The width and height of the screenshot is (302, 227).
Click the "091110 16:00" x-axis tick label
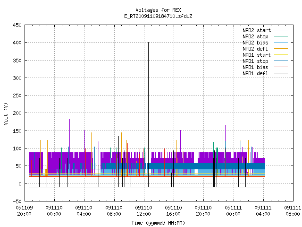173,211
